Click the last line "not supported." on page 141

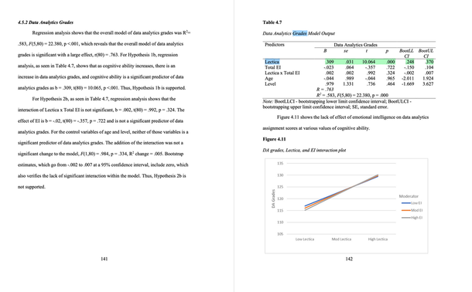coord(32,187)
